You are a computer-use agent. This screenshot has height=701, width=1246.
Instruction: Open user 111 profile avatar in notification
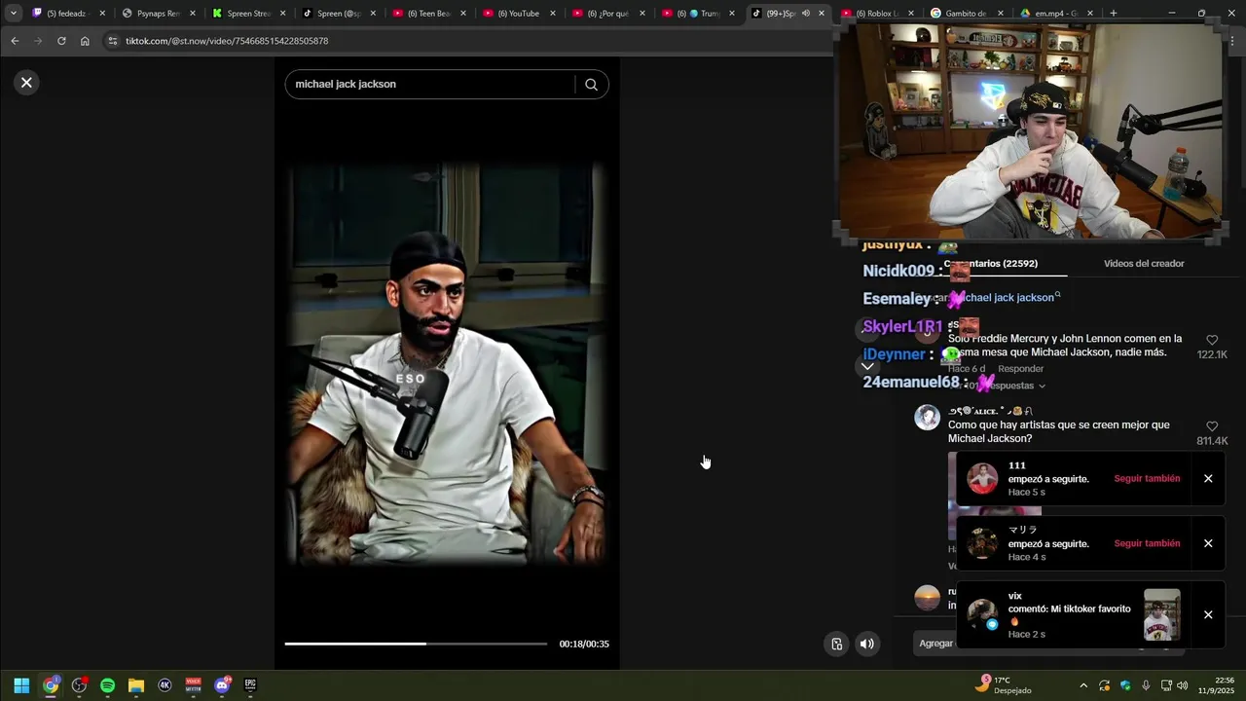coord(982,479)
